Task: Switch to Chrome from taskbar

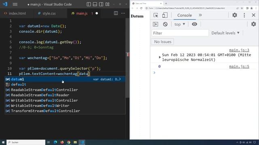Action: click(68, 142)
